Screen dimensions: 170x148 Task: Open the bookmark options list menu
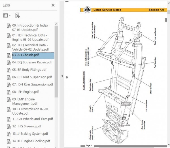(x=7, y=16)
